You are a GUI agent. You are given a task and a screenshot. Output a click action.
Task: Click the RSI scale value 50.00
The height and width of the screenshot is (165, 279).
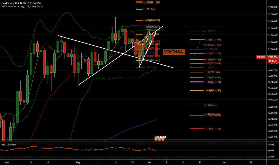pos(271,151)
